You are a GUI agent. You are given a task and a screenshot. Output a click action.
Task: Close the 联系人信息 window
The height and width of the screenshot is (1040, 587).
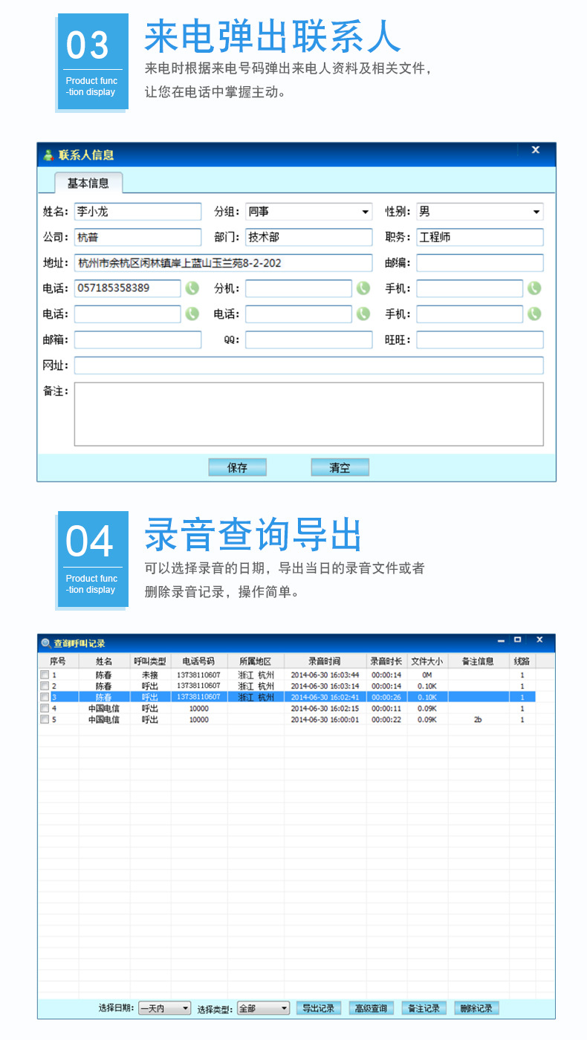click(535, 150)
